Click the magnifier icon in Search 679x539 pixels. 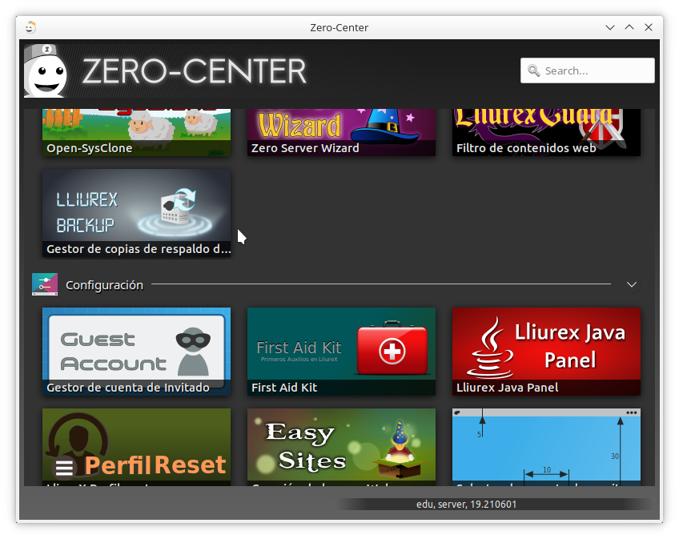click(x=533, y=70)
